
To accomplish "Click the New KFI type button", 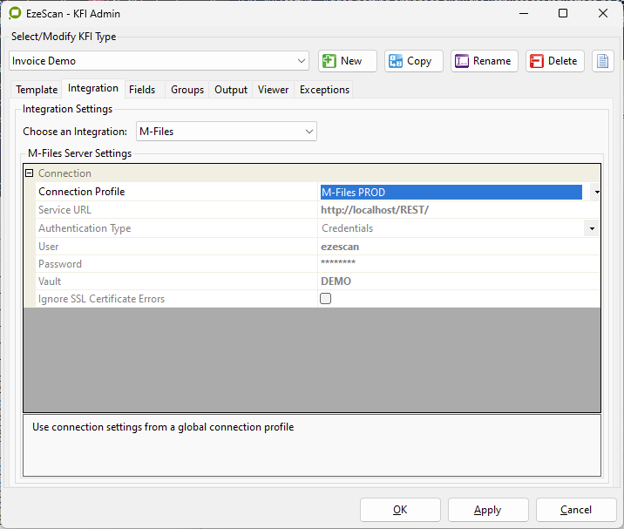I will [347, 61].
